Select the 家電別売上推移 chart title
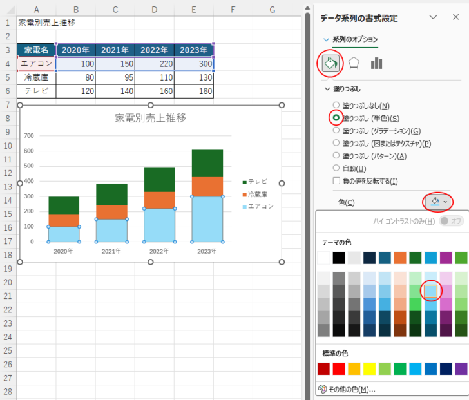Screen dimensions: 469x400 [151, 118]
